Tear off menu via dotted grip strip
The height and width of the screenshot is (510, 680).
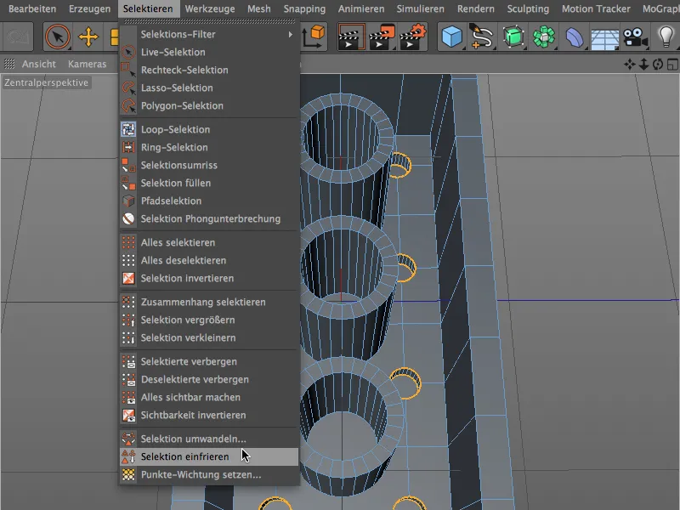(209, 21)
